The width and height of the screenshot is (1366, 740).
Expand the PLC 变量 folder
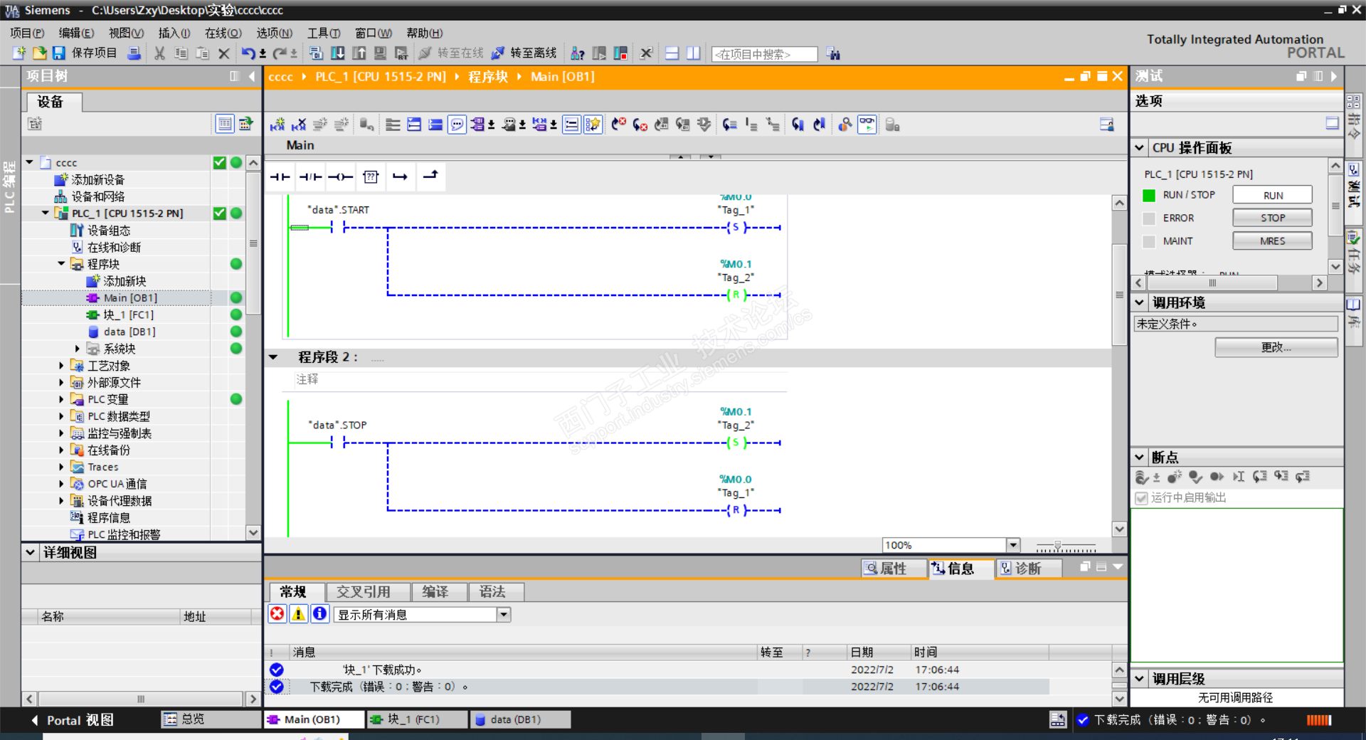(x=61, y=399)
